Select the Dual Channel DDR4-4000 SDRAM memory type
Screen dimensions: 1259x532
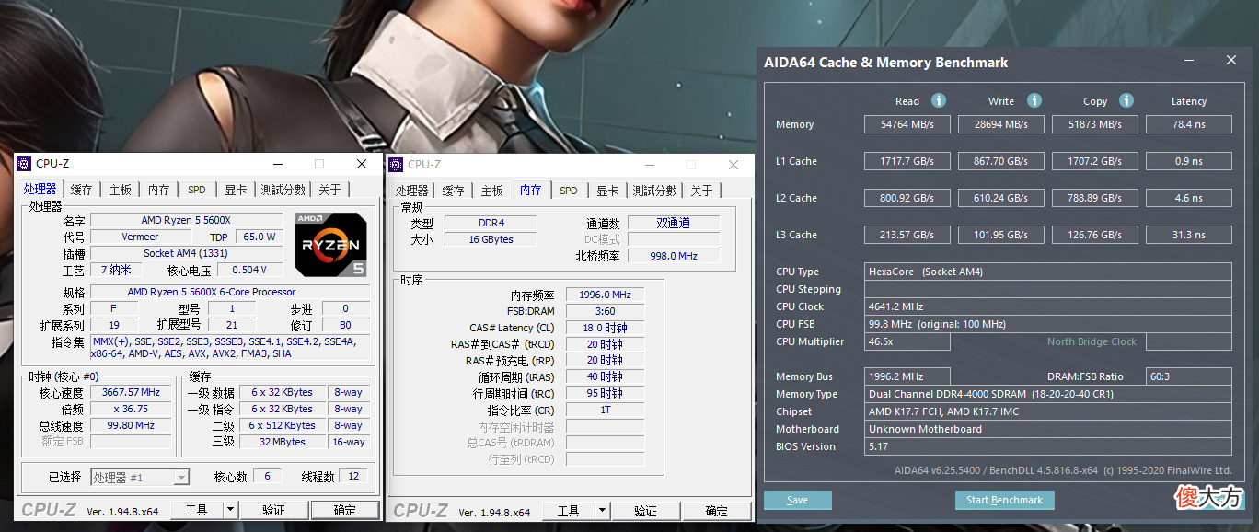[1049, 394]
